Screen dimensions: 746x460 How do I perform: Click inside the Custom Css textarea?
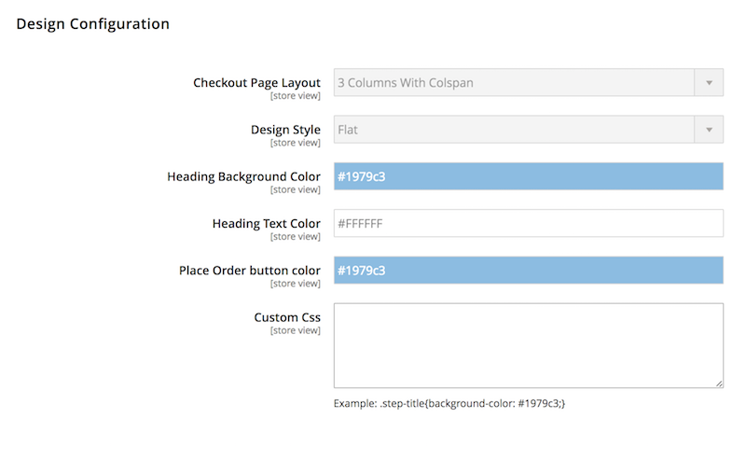coord(529,346)
